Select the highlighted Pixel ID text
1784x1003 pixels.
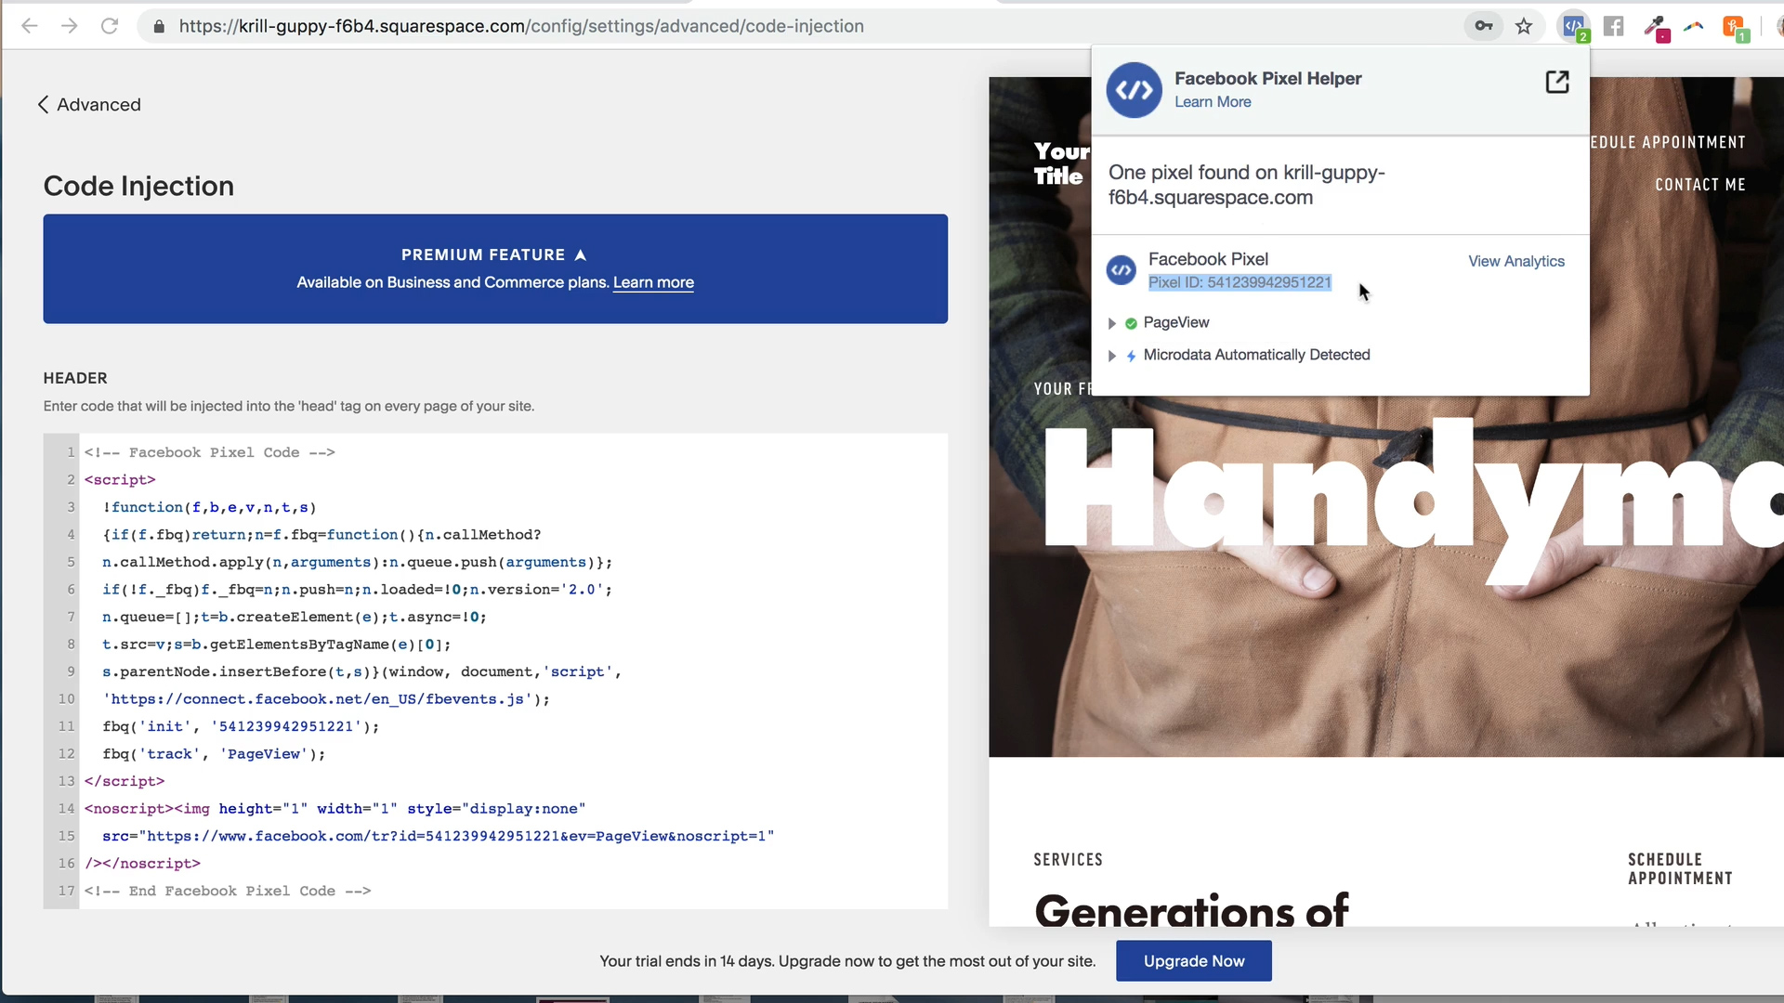[1240, 282]
